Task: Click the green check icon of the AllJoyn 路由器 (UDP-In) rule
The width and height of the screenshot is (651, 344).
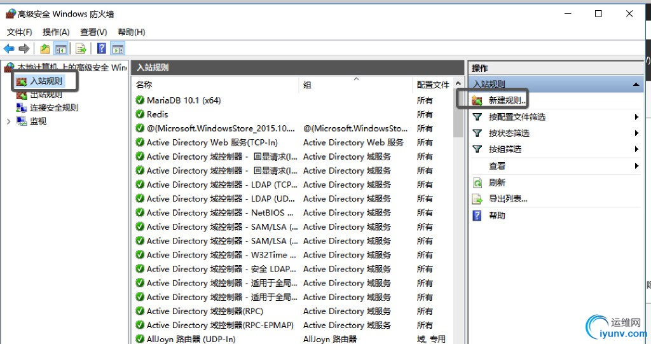Action: (x=140, y=339)
